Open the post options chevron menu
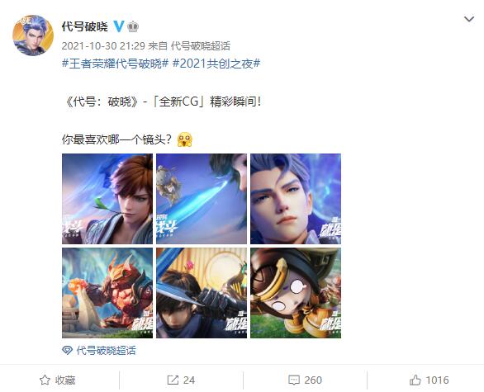 point(469,20)
